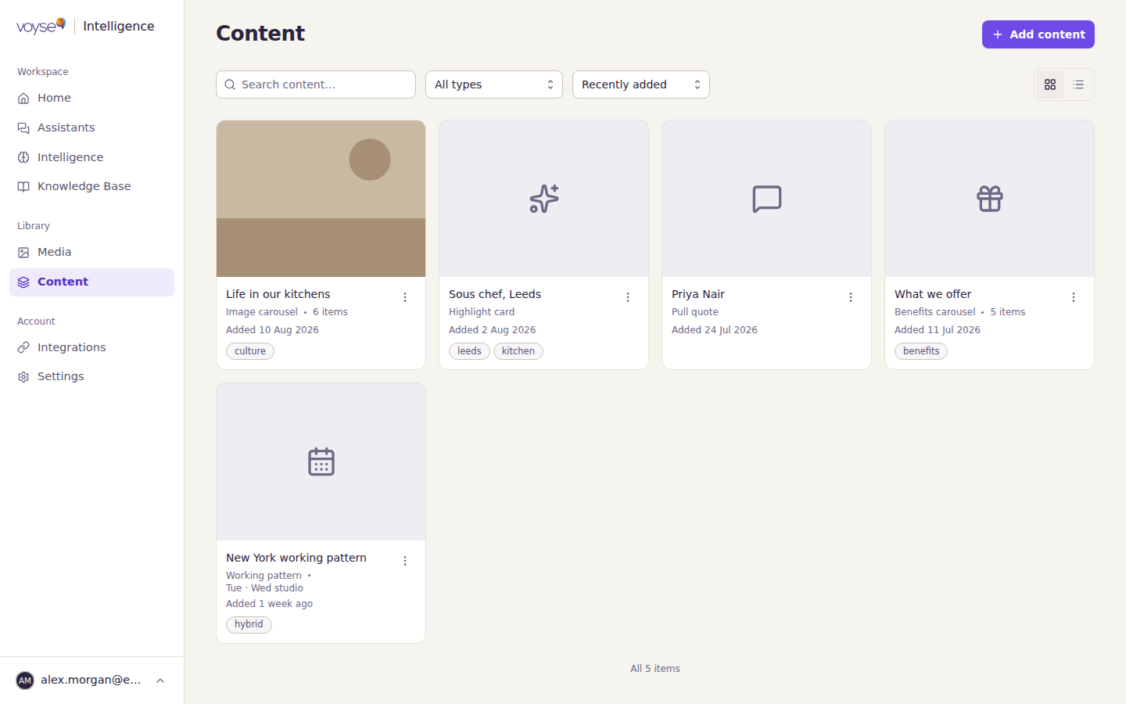Screen dimensions: 1126x704
Task: Open the Priya Nair title
Action: [698, 294]
